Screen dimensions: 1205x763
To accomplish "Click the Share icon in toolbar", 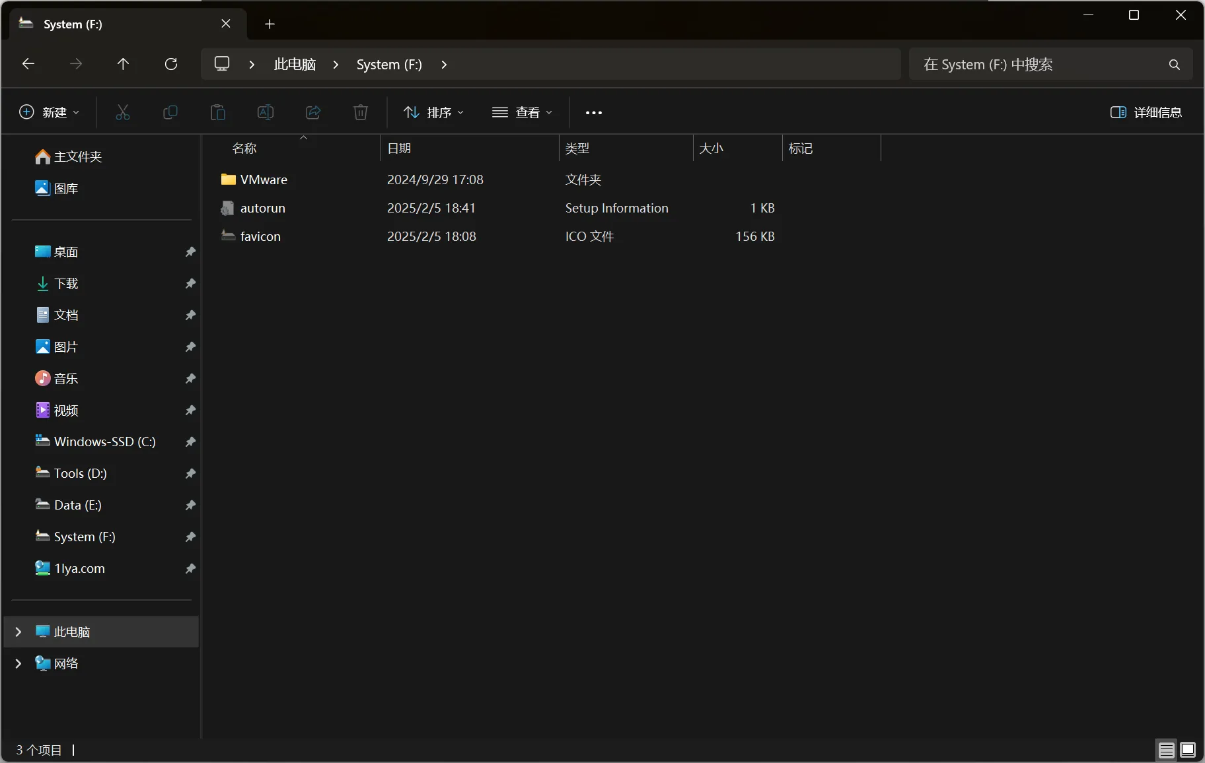I will [313, 112].
